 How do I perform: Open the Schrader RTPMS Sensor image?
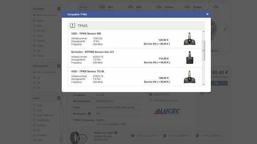[x=190, y=58]
